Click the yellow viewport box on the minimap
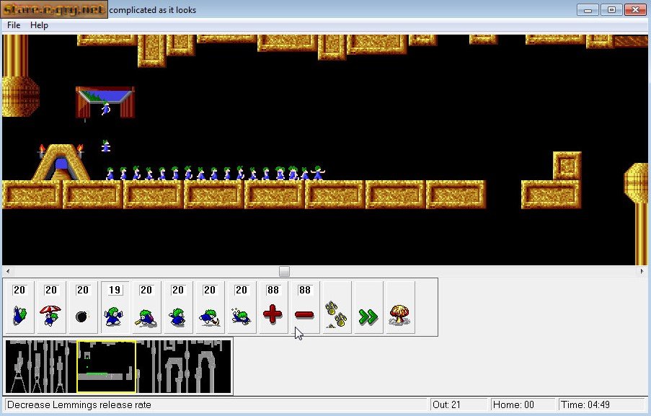The image size is (651, 416). pyautogui.click(x=105, y=366)
